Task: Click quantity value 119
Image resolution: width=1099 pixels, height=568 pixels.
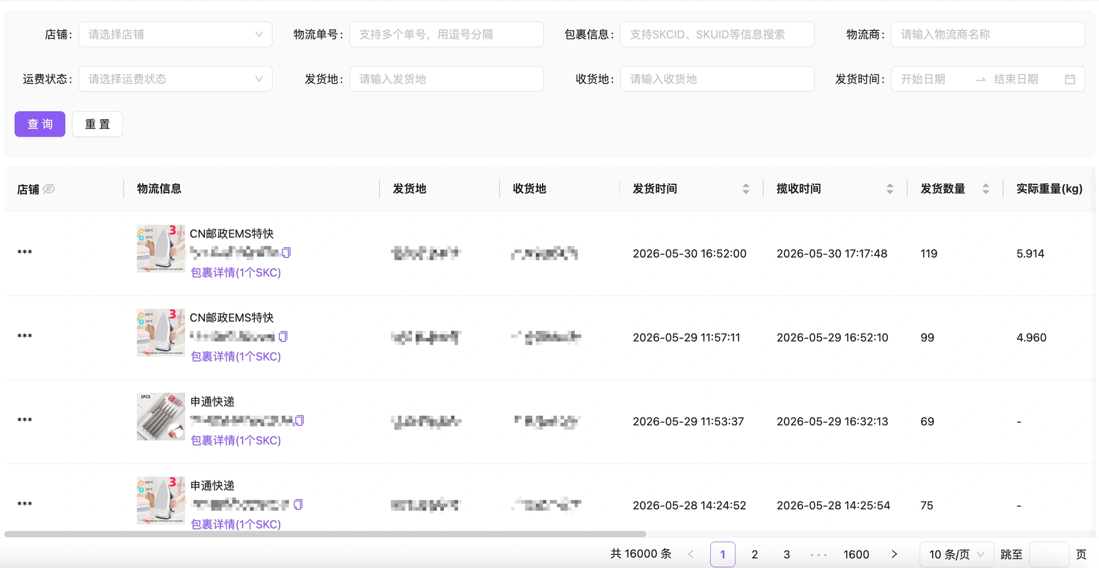Action: point(929,253)
